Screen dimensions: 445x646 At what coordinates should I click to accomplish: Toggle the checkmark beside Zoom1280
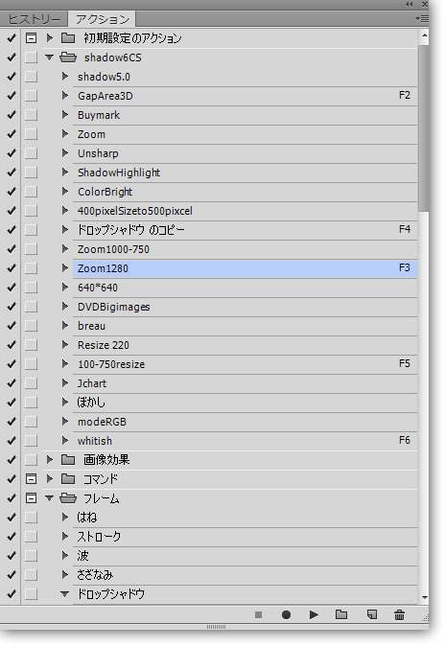pyautogui.click(x=12, y=268)
